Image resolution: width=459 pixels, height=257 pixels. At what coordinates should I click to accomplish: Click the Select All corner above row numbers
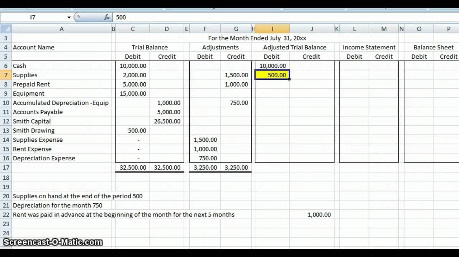pyautogui.click(x=6, y=29)
